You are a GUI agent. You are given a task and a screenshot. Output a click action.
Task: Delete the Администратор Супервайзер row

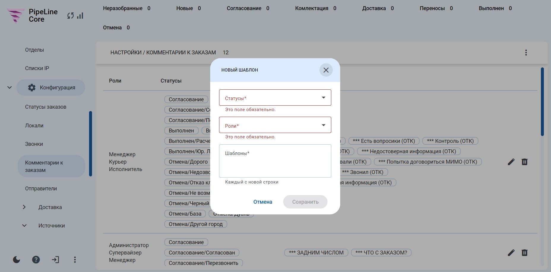click(x=525, y=253)
